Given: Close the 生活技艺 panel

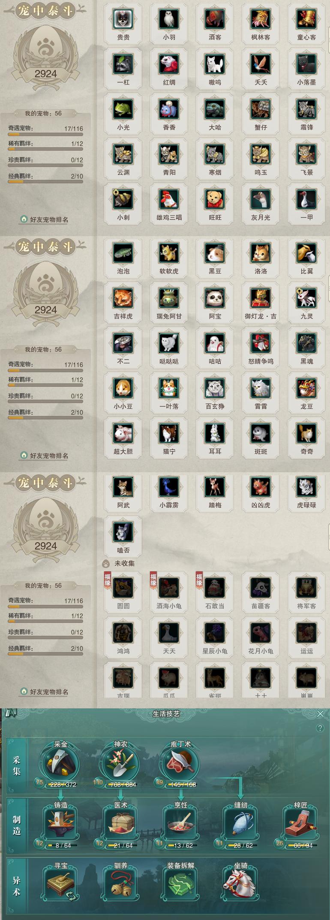Looking at the screenshot, I should (320, 714).
